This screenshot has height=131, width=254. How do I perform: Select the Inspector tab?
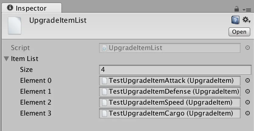click(x=32, y=8)
